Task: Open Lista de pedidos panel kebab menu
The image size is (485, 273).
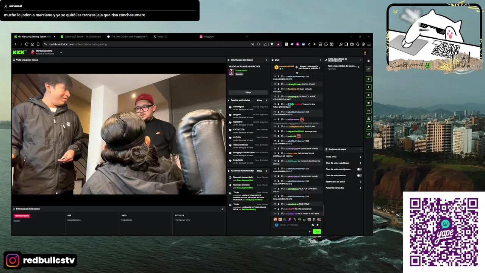Action: tap(361, 60)
